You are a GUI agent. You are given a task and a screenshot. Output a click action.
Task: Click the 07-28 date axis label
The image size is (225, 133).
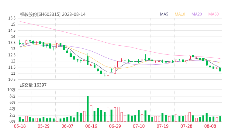coord(186,126)
